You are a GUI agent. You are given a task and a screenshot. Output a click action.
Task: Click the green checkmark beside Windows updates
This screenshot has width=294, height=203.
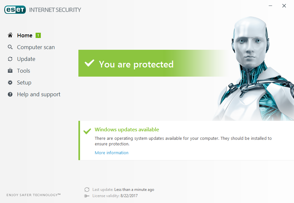click(87, 131)
